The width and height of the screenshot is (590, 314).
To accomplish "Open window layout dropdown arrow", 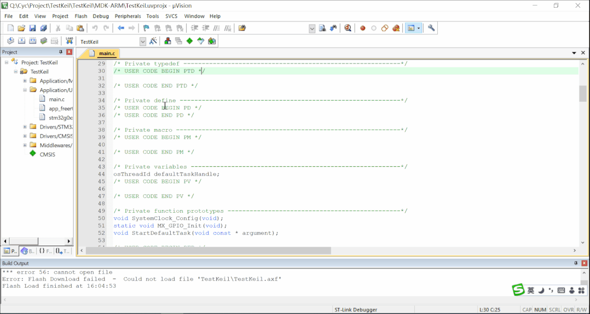I will click(418, 28).
